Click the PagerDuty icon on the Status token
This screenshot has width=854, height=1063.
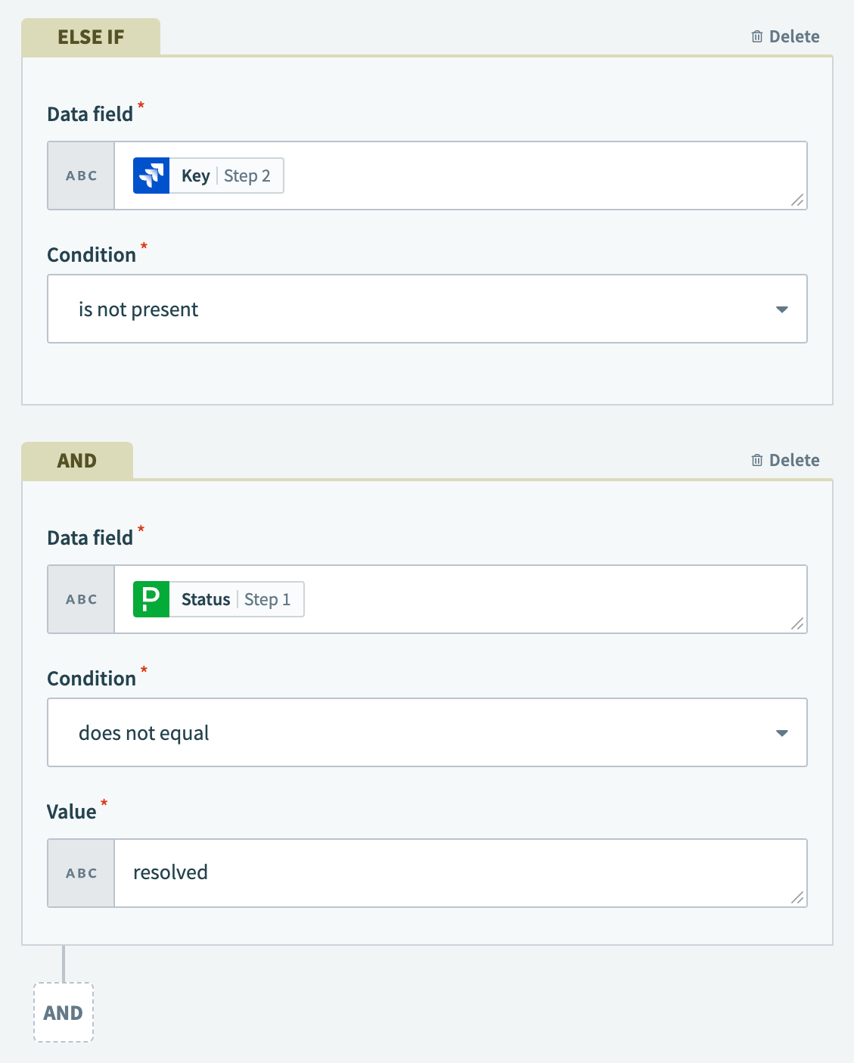(151, 598)
